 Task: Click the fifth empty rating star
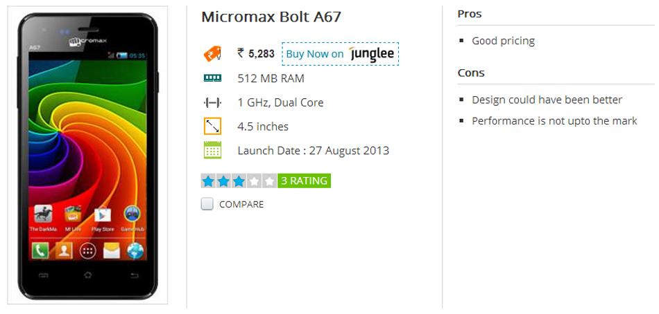tap(269, 181)
